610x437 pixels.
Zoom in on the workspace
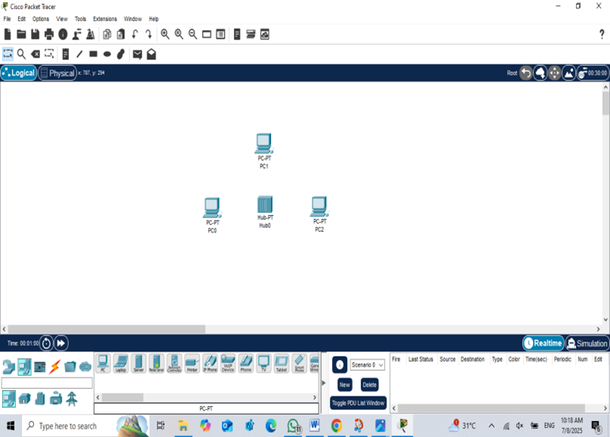[165, 34]
